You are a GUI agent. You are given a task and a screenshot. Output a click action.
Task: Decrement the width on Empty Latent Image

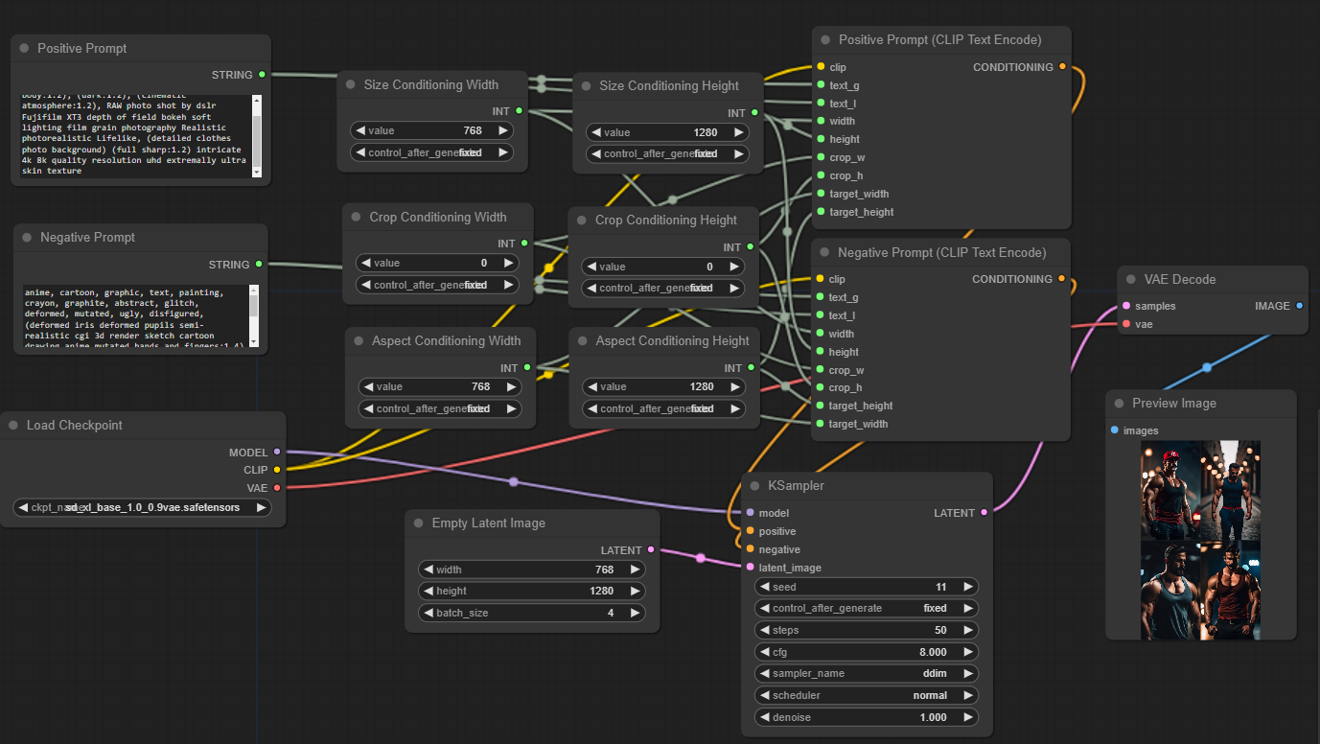tap(428, 569)
